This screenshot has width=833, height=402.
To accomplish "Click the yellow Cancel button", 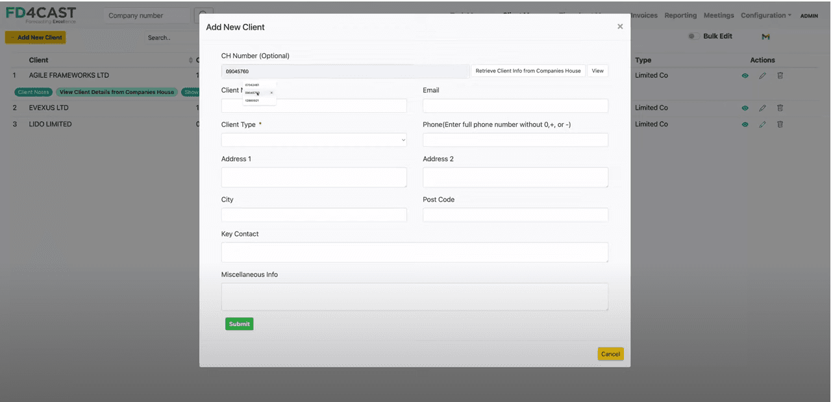I will 610,354.
